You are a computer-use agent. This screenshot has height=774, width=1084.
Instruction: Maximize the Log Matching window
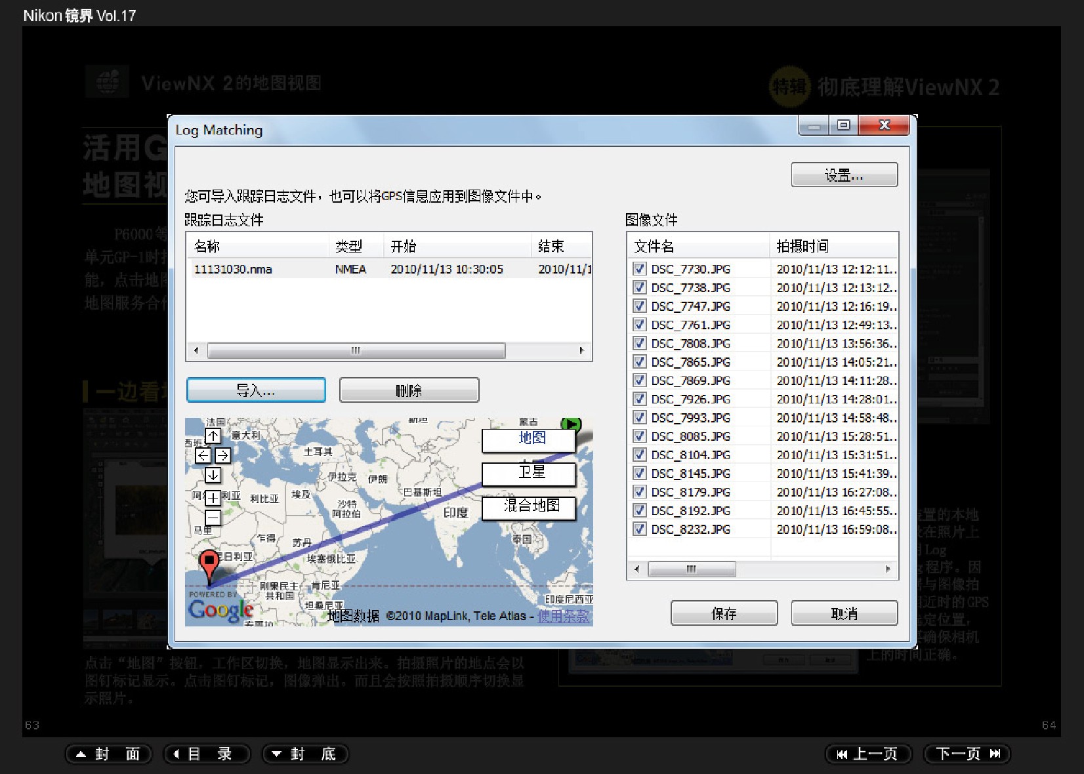pos(844,125)
